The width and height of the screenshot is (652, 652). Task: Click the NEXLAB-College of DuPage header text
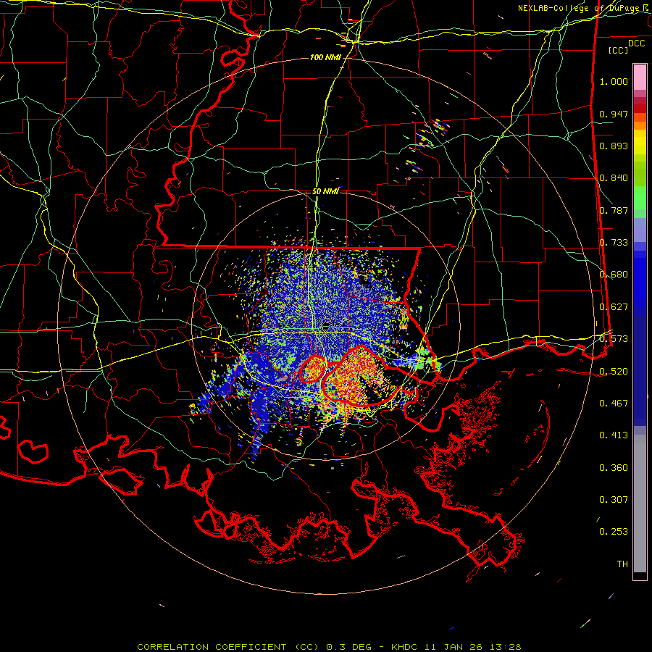pyautogui.click(x=578, y=8)
